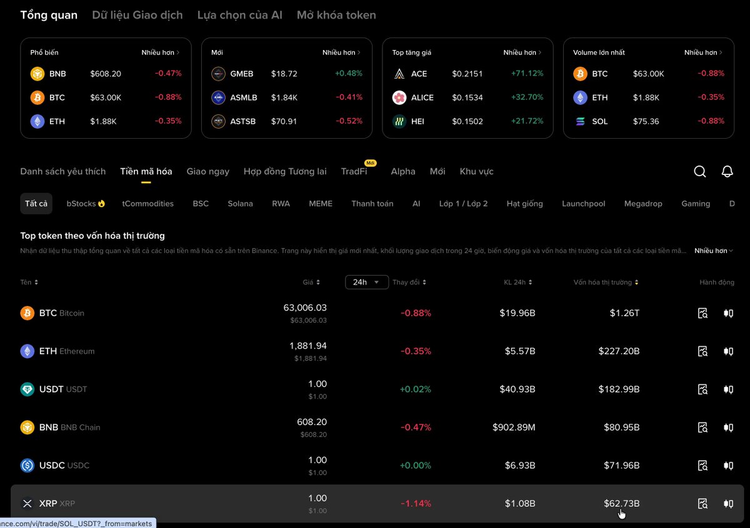Filter by Thanh toán category
The image size is (750, 528).
click(x=372, y=204)
